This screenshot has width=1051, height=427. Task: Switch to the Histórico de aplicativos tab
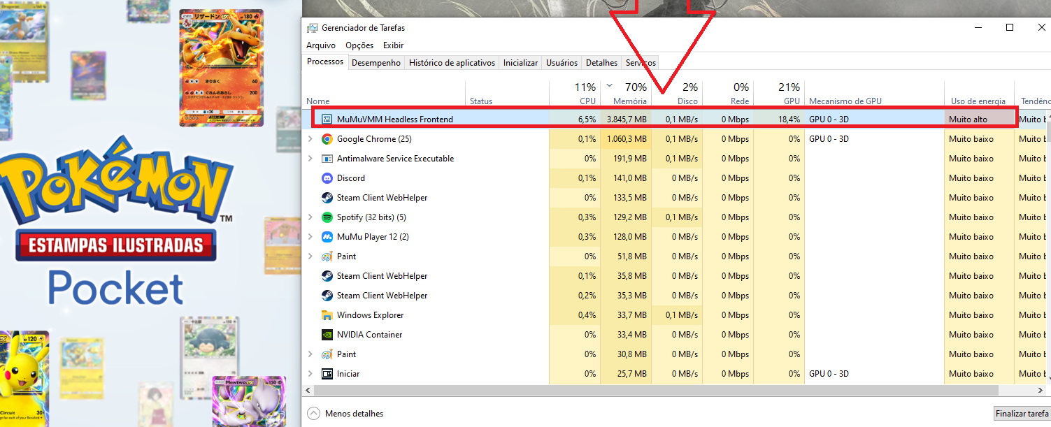[452, 63]
